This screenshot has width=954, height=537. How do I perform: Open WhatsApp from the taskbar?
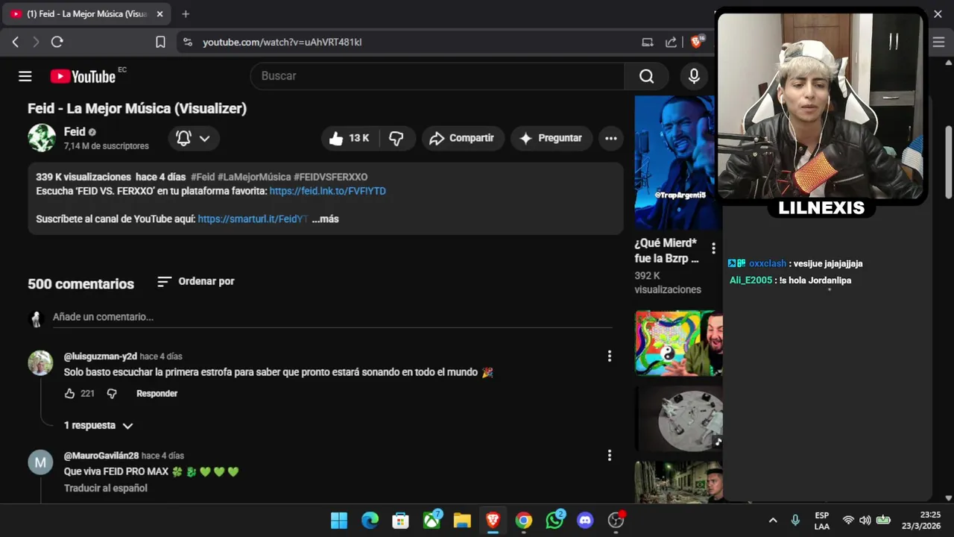click(555, 521)
